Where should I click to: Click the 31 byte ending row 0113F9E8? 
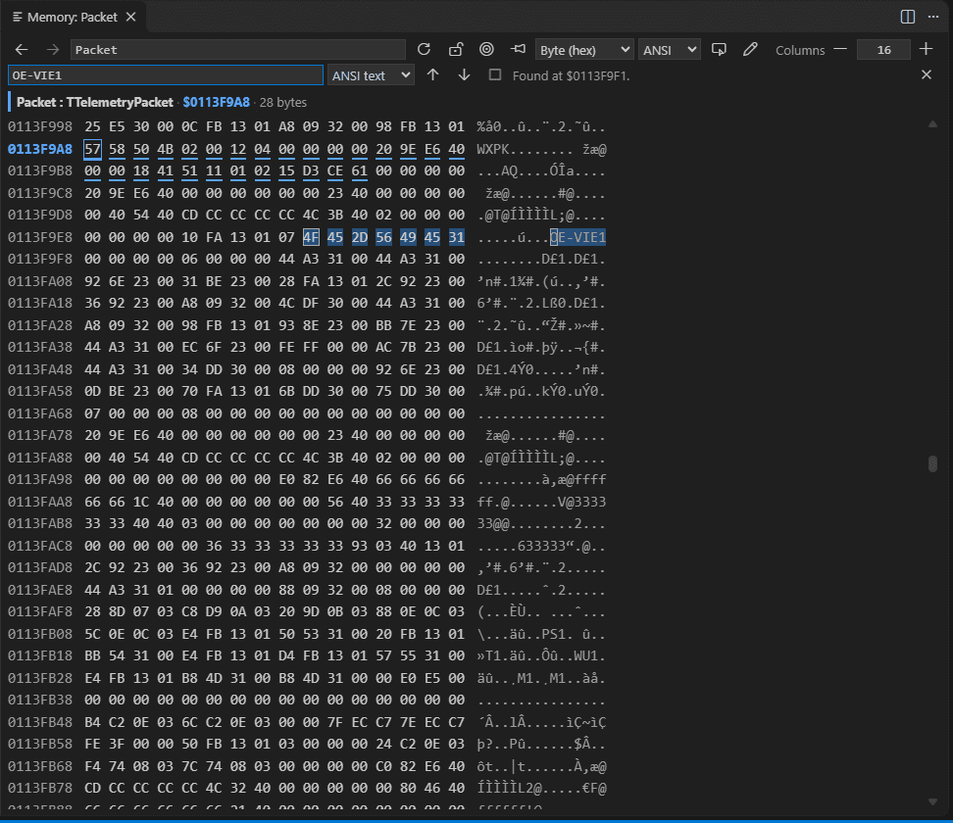click(457, 237)
